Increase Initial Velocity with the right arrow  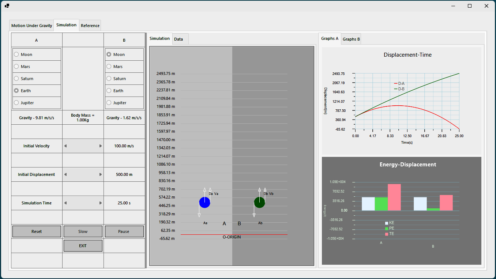101,146
